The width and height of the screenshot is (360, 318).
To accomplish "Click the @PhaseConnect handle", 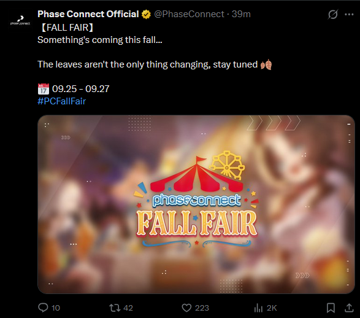I will pyautogui.click(x=189, y=14).
